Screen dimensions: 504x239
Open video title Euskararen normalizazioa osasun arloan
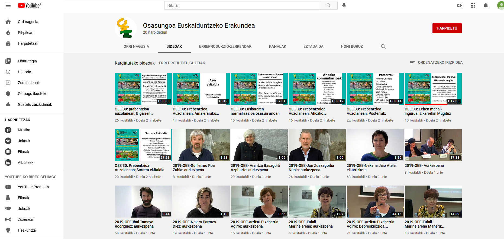[255, 111]
